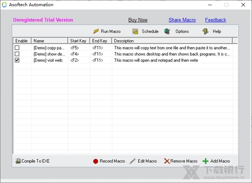Image resolution: width=252 pixels, height=183 pixels.
Task: Click the Edit Macro pencil icon
Action: (133, 161)
